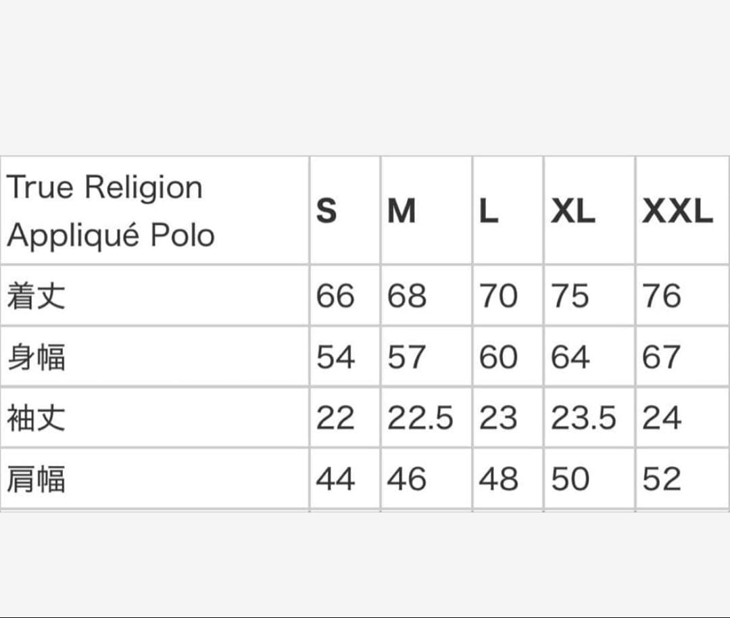Select the 身幅 row label
The height and width of the screenshot is (618, 730).
[36, 357]
